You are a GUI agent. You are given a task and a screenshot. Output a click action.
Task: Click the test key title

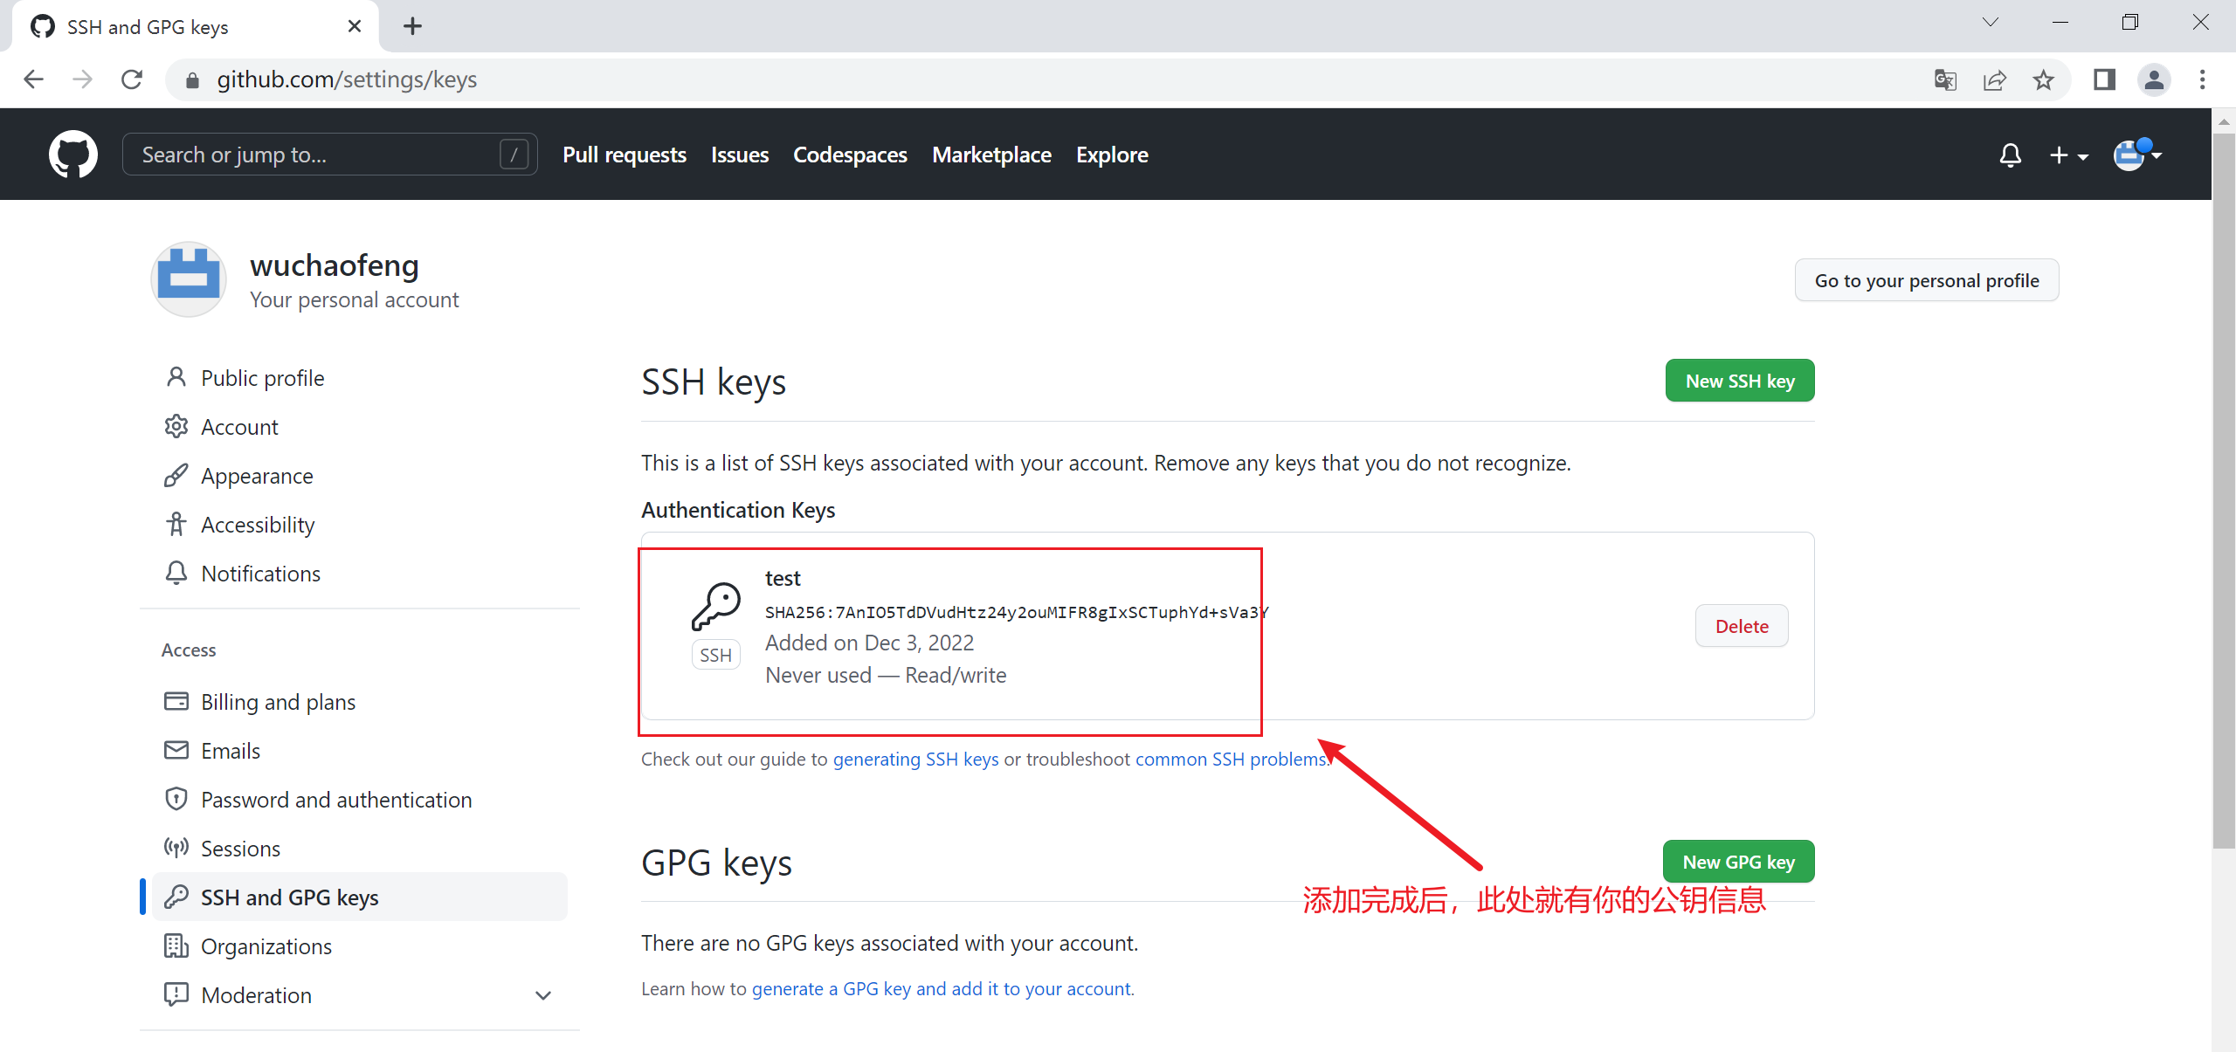pos(783,578)
